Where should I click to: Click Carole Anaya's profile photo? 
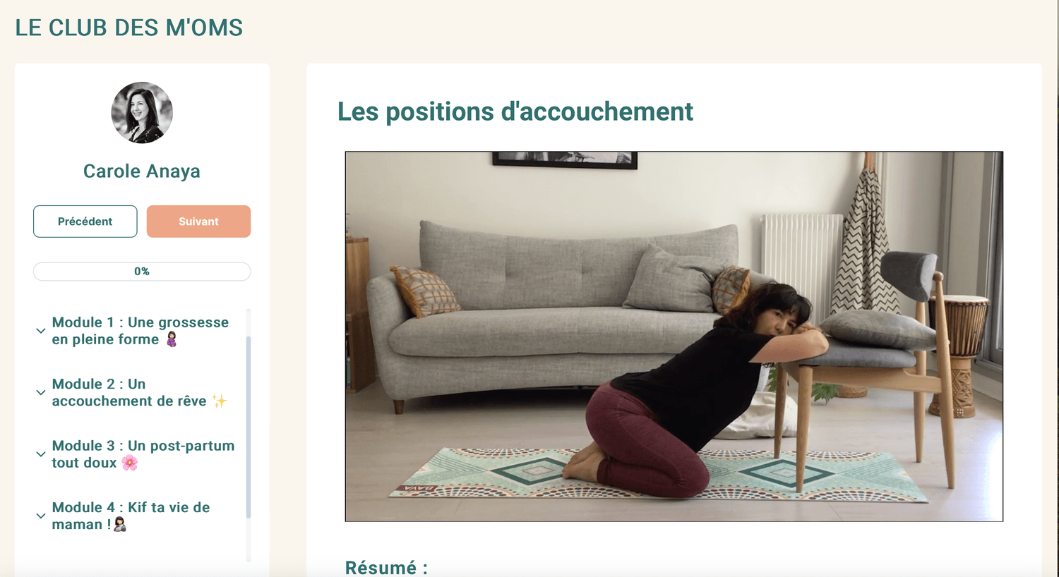coord(142,113)
